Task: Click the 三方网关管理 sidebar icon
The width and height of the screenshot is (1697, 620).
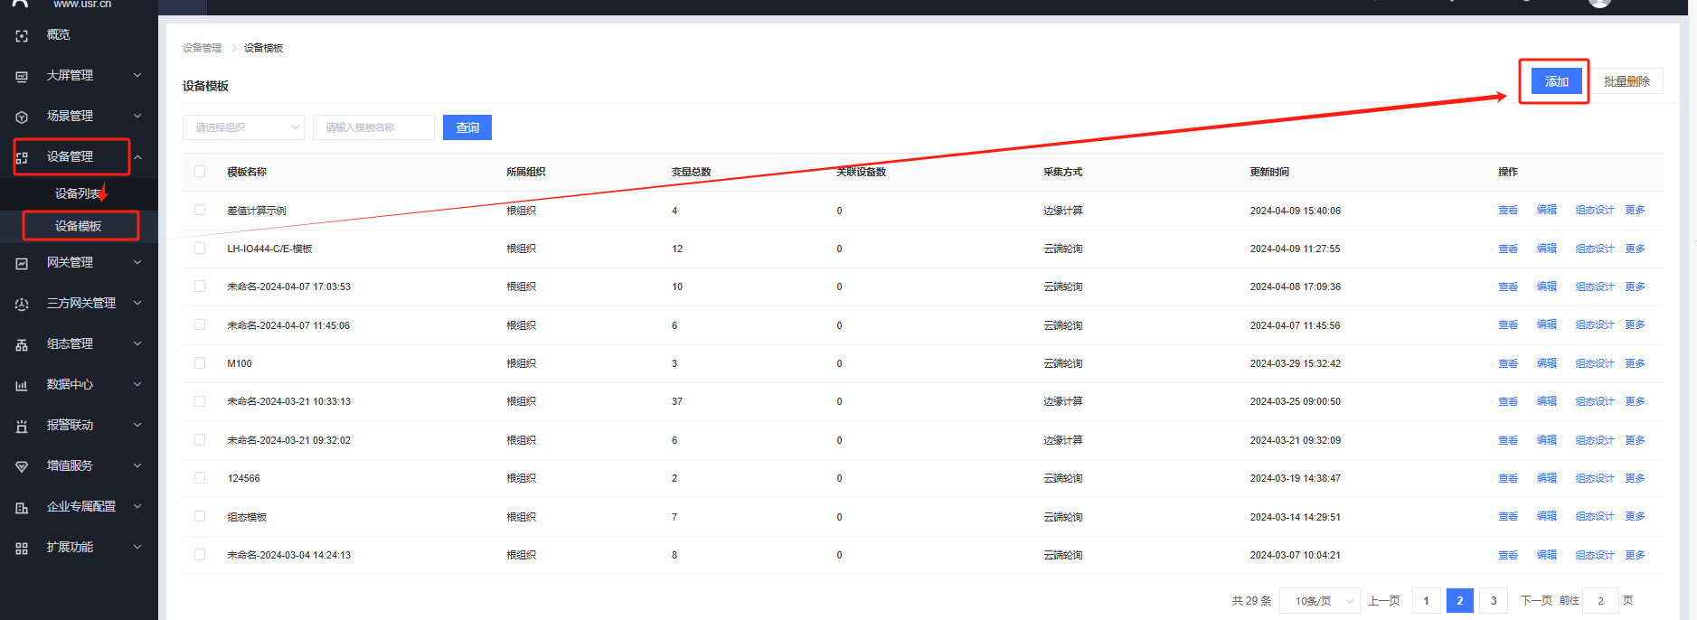Action: pyautogui.click(x=22, y=304)
